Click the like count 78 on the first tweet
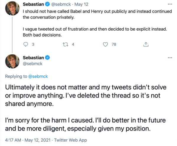Image resolution: width=177 pixels, height=146 pixels. [114, 44]
